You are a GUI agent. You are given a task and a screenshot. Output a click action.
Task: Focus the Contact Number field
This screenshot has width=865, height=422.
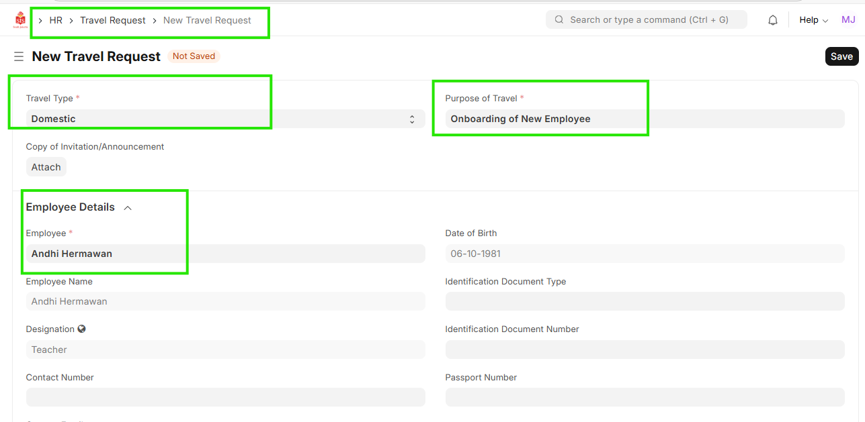tap(225, 397)
